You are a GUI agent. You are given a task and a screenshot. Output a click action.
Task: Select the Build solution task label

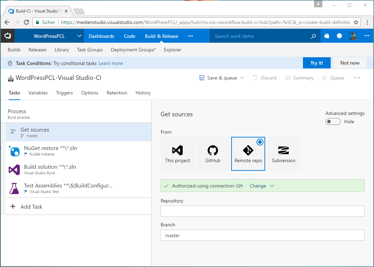50,167
